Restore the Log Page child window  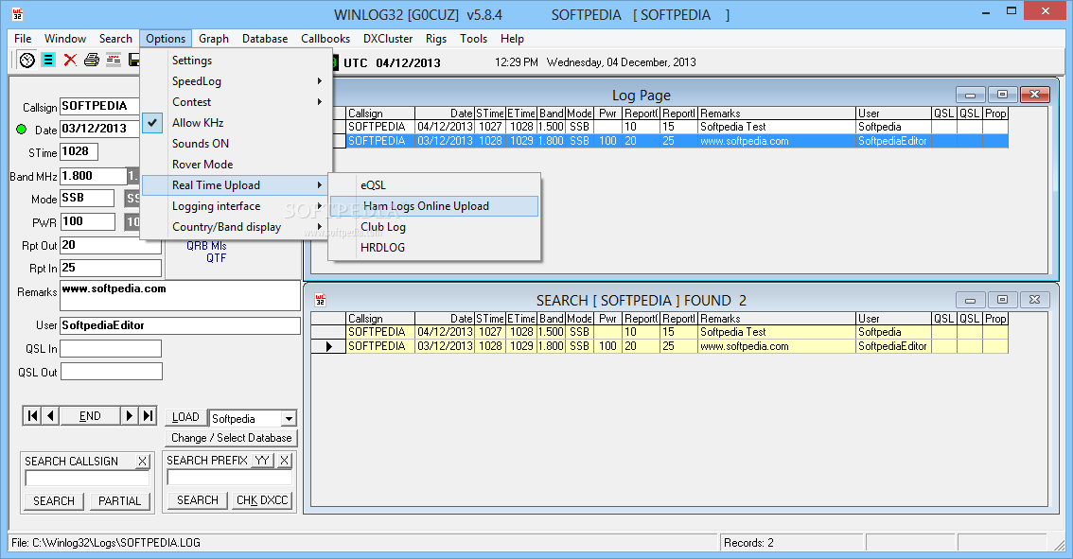click(x=1003, y=95)
